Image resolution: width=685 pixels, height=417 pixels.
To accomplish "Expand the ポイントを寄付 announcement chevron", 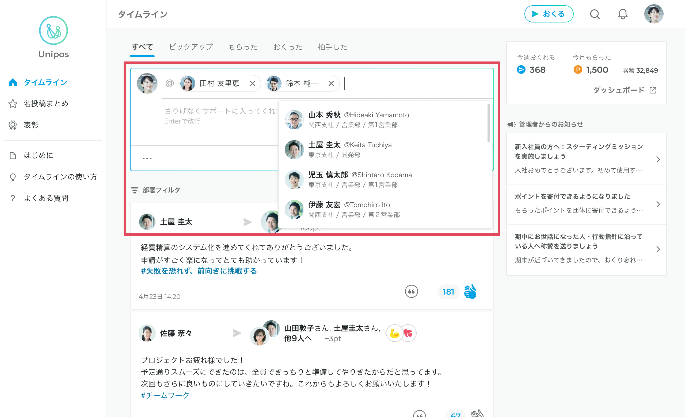I will click(658, 204).
